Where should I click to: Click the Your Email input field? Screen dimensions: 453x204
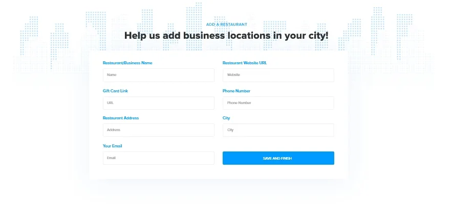(x=159, y=158)
